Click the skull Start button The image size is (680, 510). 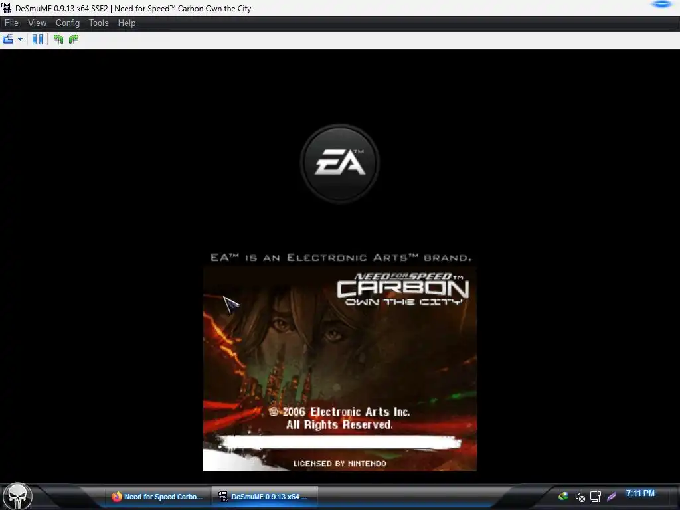(17, 497)
